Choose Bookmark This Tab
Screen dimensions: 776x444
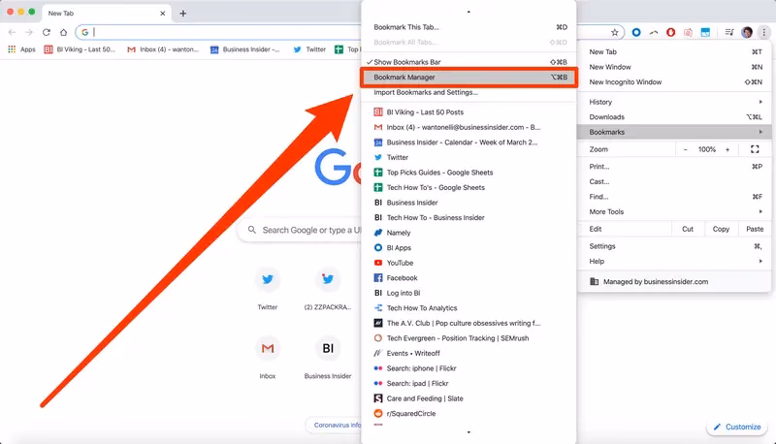pos(469,27)
